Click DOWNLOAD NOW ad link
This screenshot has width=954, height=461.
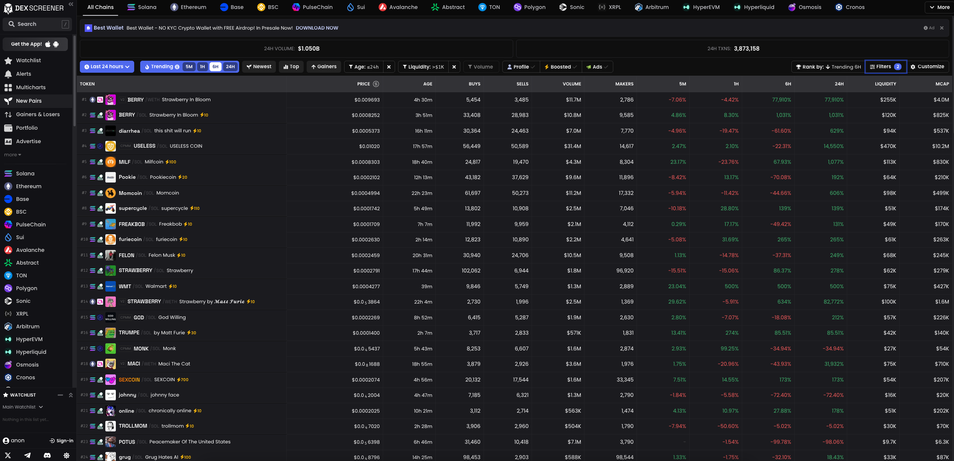pos(317,28)
